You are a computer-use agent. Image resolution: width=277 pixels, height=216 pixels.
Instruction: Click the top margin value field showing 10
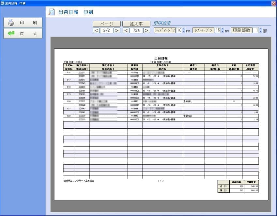[179, 30]
